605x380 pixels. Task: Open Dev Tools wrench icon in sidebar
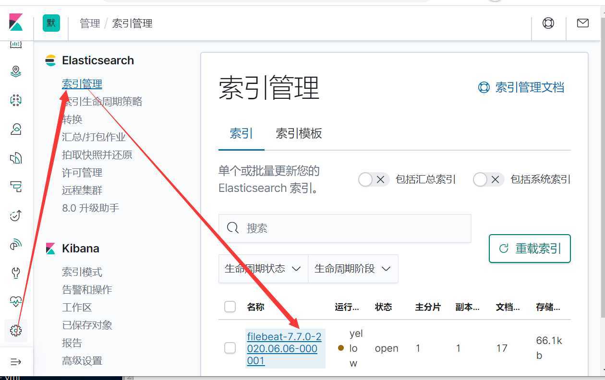click(16, 273)
